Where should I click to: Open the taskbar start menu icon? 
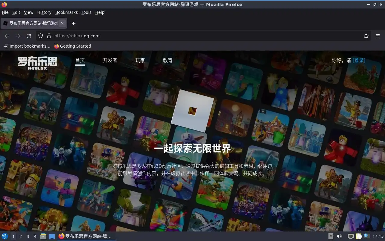coord(5,236)
